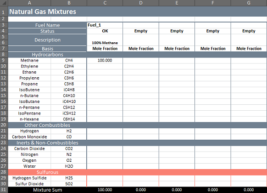Click the Mixture Sum 100.000 total cell
This screenshot has width=267, height=193.
(105, 190)
